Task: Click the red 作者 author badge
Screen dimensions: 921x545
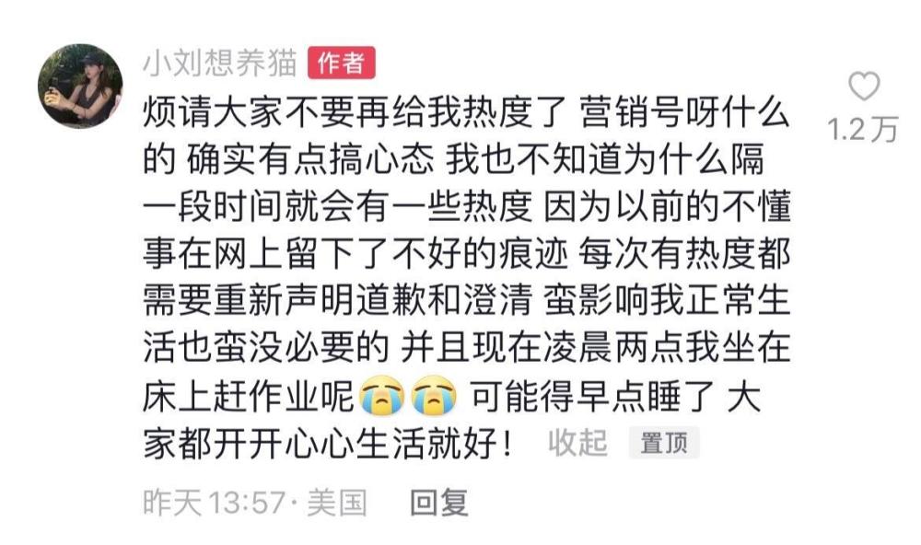Action: coord(342,63)
